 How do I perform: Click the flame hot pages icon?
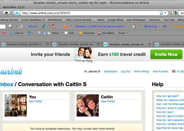(65, 27)
